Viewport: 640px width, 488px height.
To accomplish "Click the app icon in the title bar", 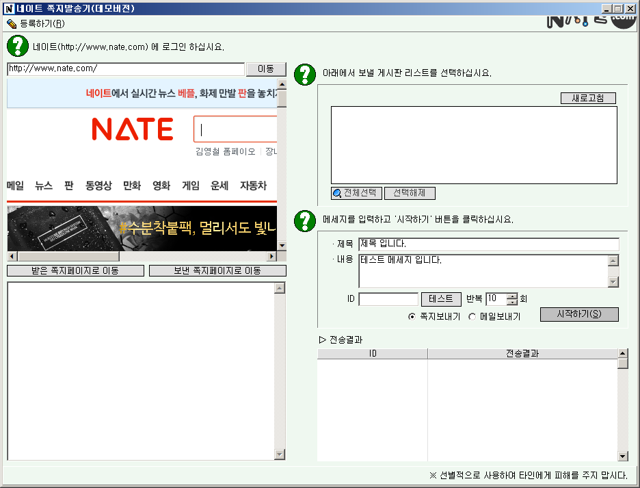I will [8, 8].
